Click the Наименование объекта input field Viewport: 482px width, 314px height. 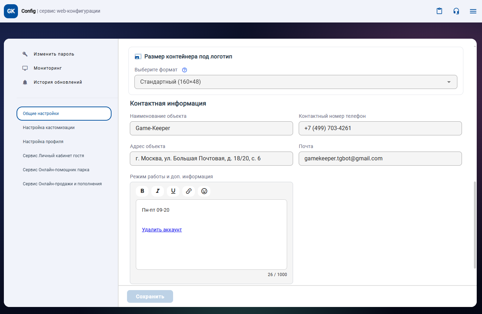coord(211,128)
